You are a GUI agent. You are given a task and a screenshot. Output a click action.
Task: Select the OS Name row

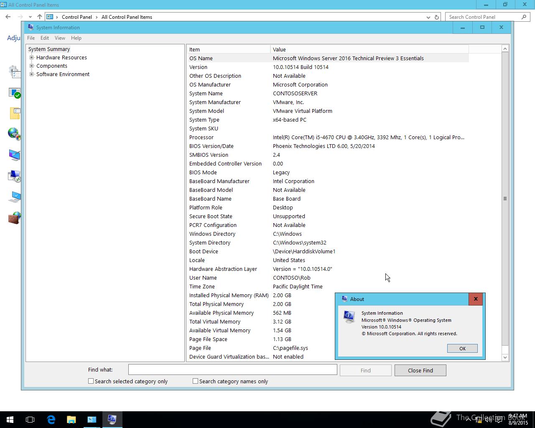point(328,59)
